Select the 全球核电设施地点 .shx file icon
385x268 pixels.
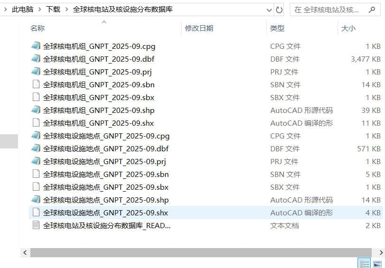point(36,212)
